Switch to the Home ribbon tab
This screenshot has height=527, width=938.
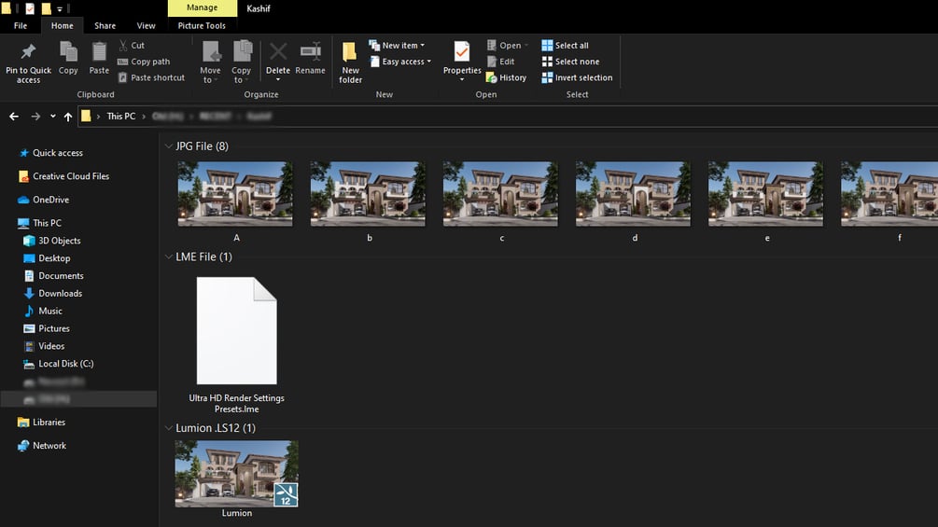click(63, 26)
